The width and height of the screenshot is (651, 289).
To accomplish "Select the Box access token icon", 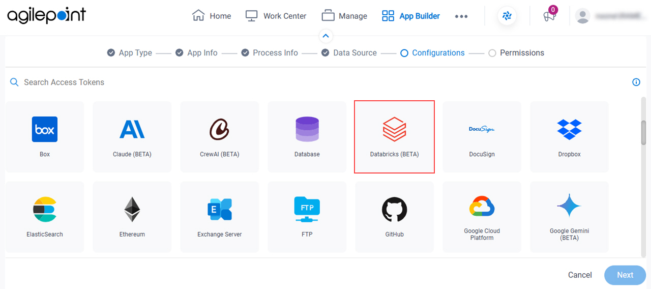I will (45, 129).
